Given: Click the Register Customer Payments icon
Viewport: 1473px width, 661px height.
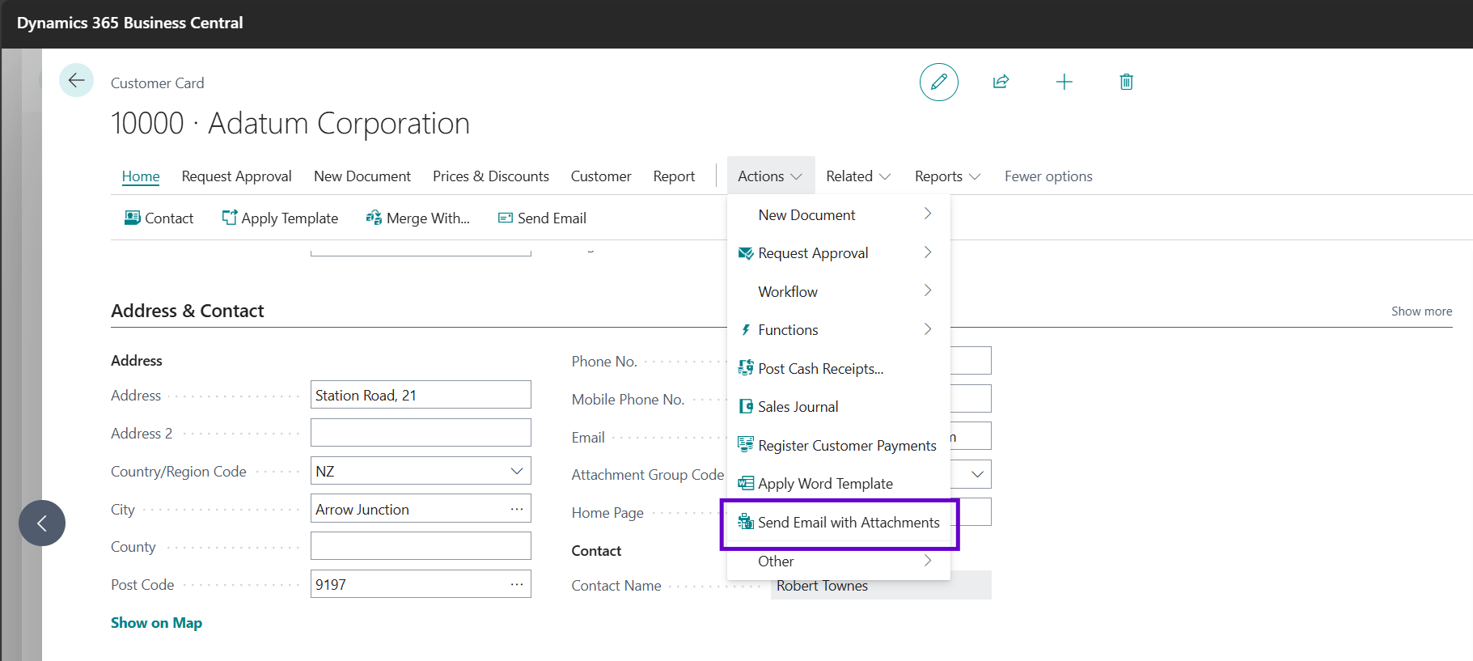Looking at the screenshot, I should point(745,445).
